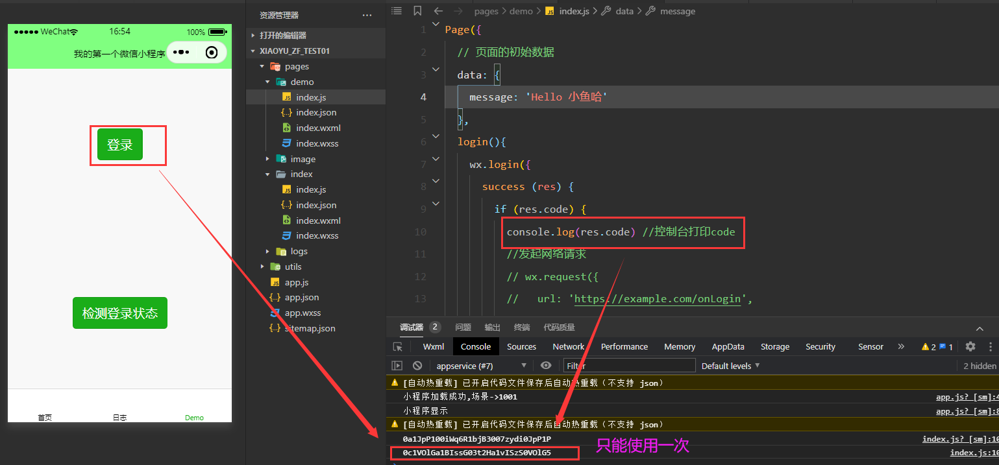Click the 2 hidden messages label
The height and width of the screenshot is (465, 999).
click(x=980, y=366)
